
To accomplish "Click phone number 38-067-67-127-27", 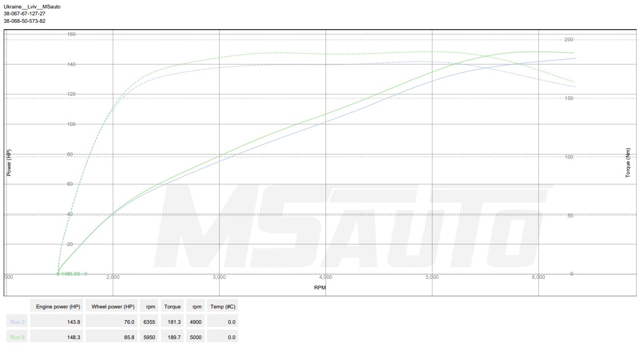I will [x=24, y=14].
